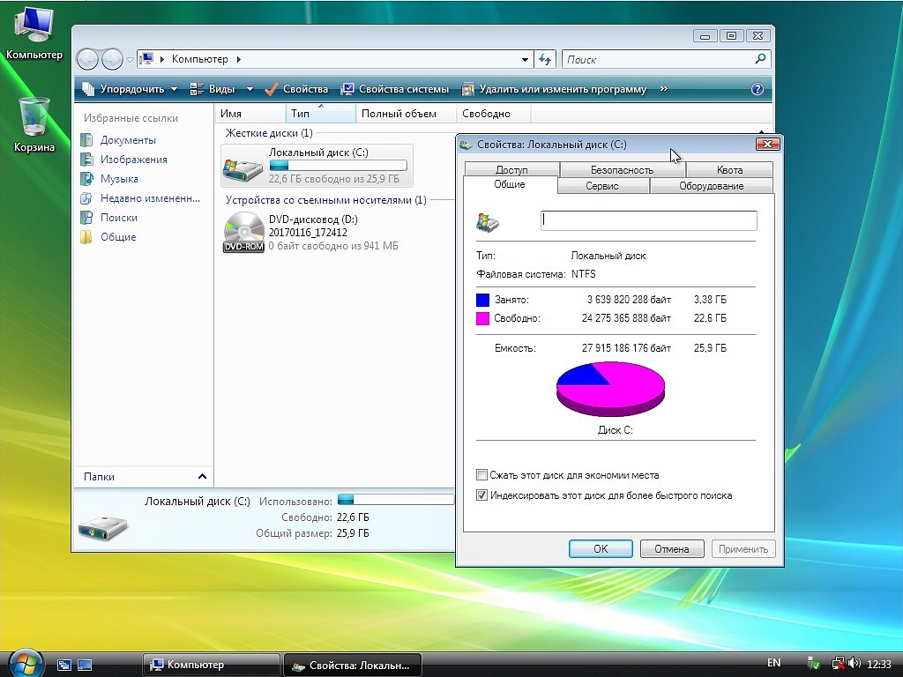Click the search magnifier icon
Image resolution: width=903 pixels, height=677 pixels.
click(761, 59)
